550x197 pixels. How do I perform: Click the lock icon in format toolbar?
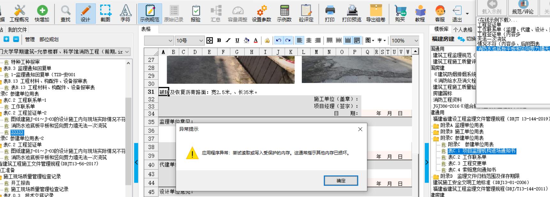point(267,40)
